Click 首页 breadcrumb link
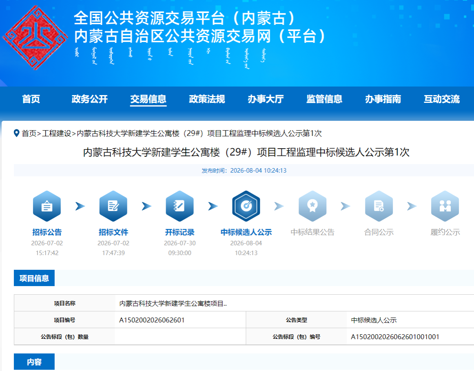Image resolution: width=474 pixels, height=371 pixels. tap(29, 133)
